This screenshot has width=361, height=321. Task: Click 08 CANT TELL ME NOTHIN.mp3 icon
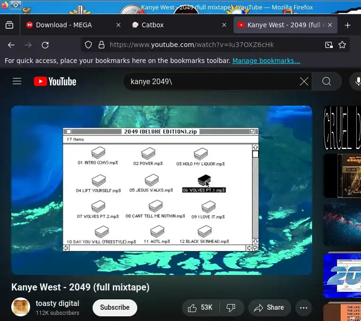pos(156,206)
